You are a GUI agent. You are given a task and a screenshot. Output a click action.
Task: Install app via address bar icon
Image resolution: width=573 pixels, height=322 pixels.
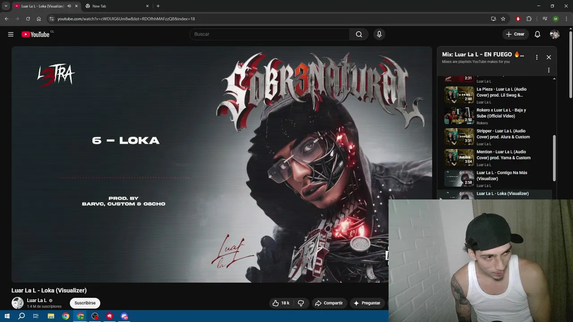coord(493,19)
